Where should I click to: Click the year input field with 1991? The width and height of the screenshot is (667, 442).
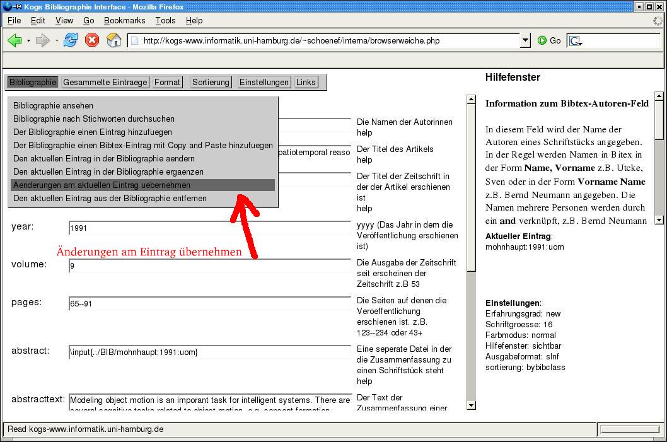[210, 228]
